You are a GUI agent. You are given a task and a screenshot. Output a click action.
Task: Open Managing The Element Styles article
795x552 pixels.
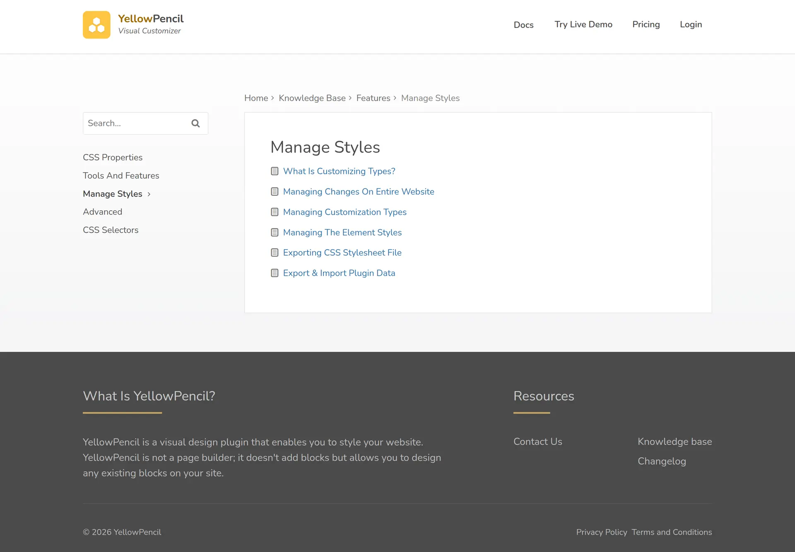click(x=342, y=232)
